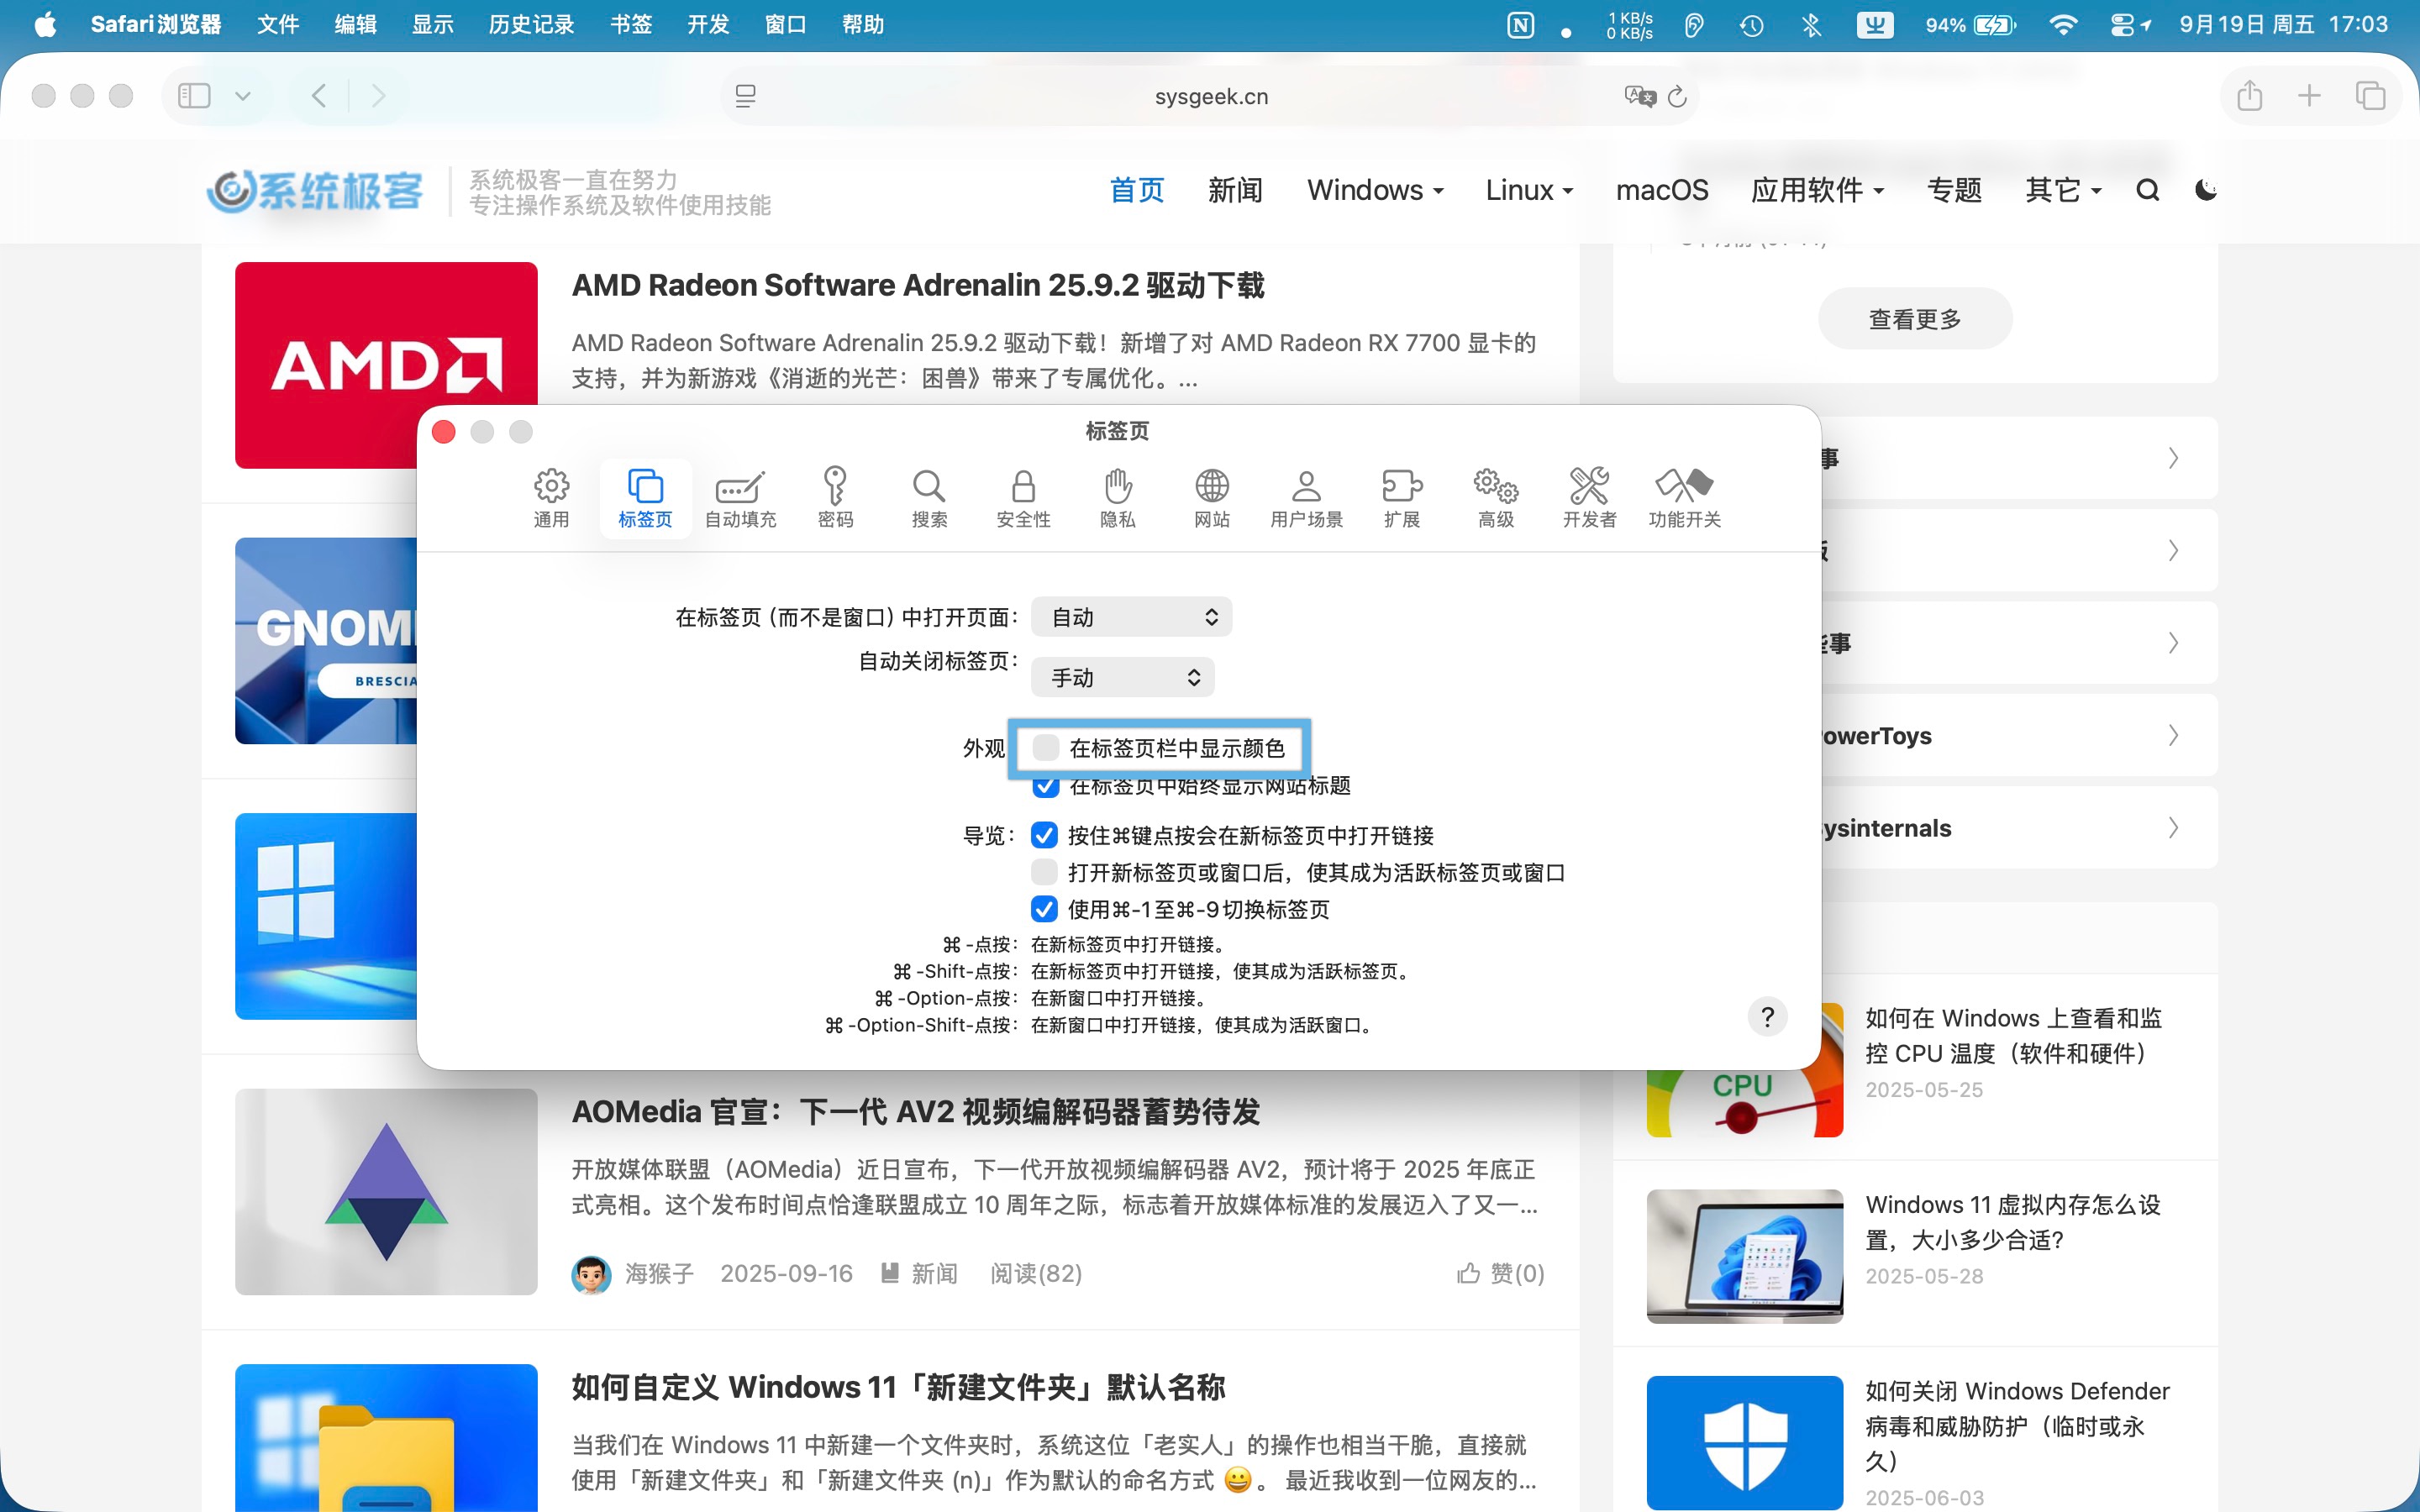Open the 新闻 navigation link
The width and height of the screenshot is (2420, 1512).
click(x=1235, y=190)
